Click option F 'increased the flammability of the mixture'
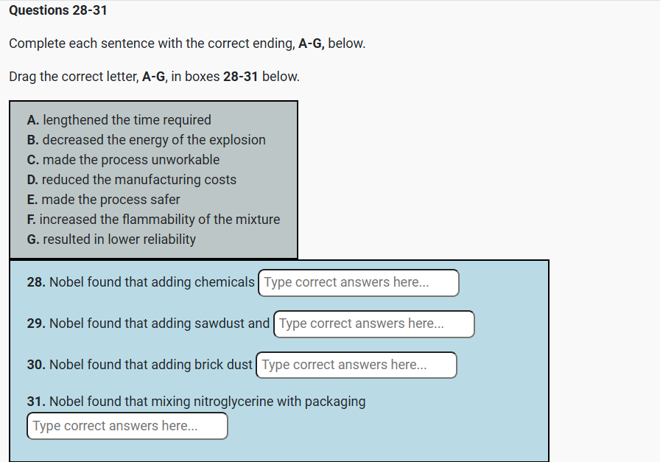The height and width of the screenshot is (462, 660). [153, 220]
